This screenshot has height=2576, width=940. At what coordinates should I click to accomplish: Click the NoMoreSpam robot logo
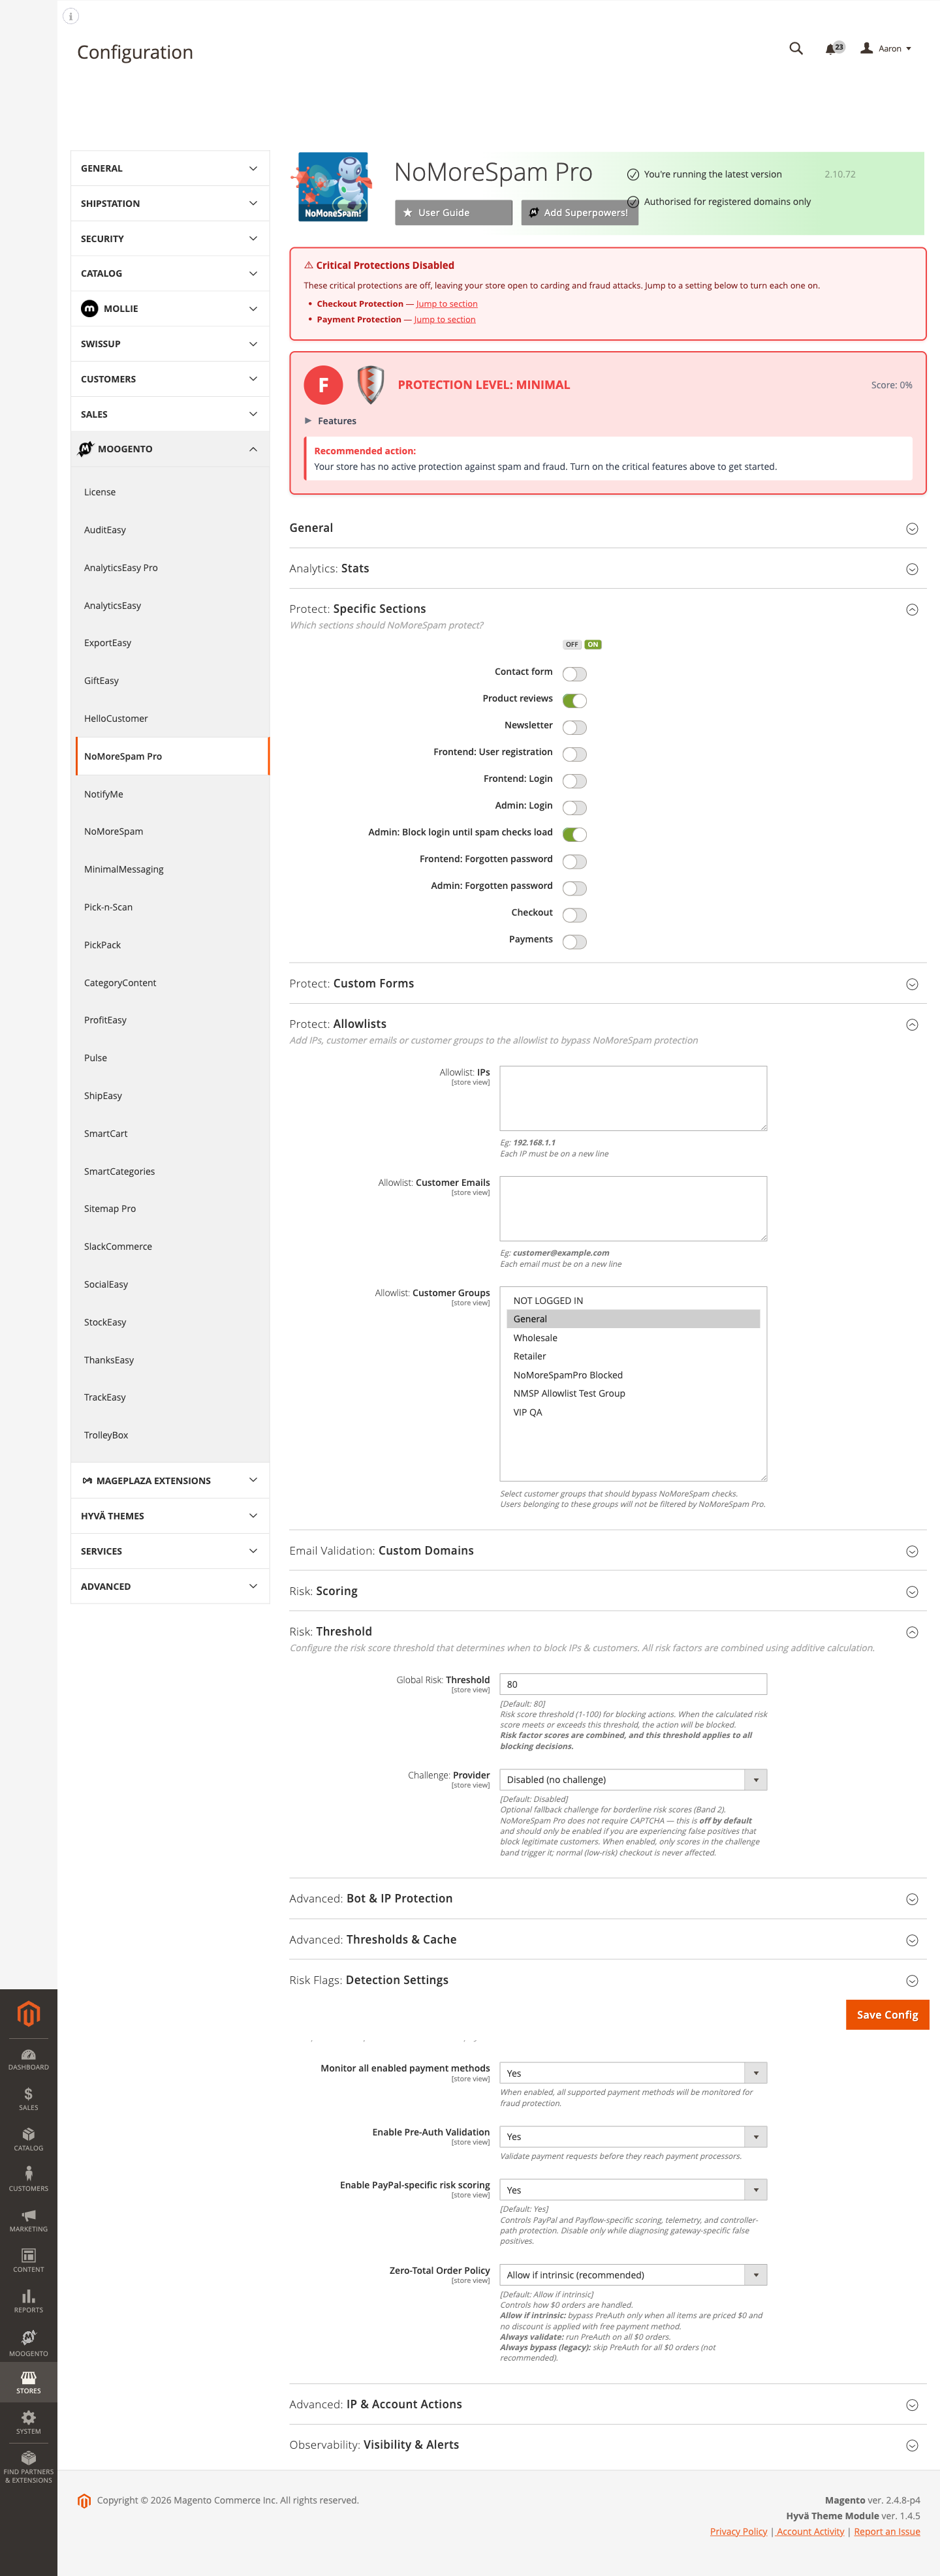tap(333, 187)
